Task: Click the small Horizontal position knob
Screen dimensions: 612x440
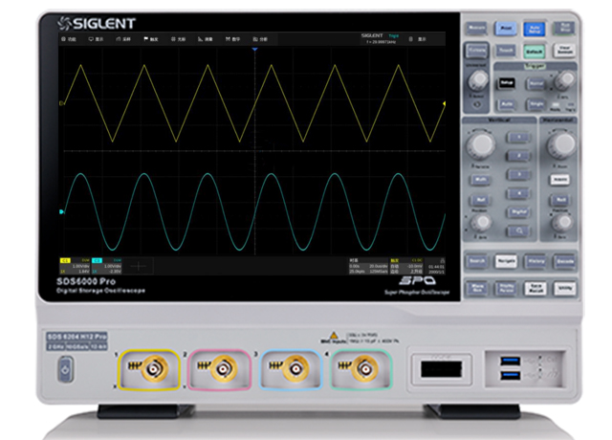Action: pos(562,222)
